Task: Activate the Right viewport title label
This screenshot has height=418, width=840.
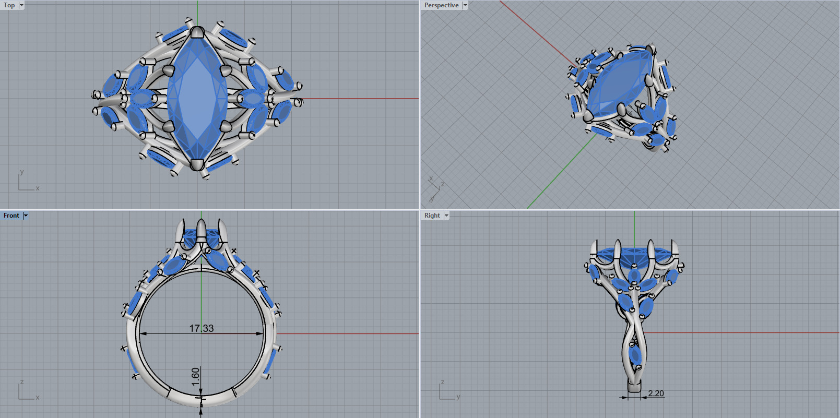Action: coord(432,216)
